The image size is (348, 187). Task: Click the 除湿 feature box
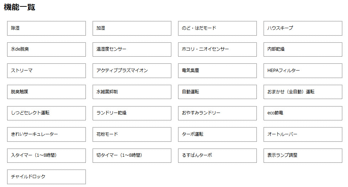point(46,28)
